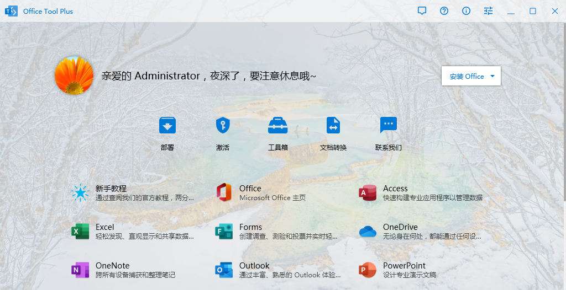566x290 pixels.
Task: Close the Office Tool Plus window
Action: (x=555, y=11)
